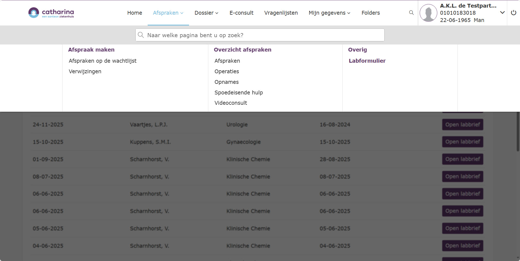Image resolution: width=520 pixels, height=261 pixels.
Task: Click the power logout icon
Action: point(513,13)
